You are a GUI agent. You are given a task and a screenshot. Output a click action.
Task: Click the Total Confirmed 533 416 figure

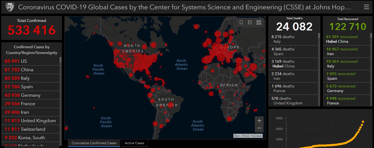tap(31, 30)
